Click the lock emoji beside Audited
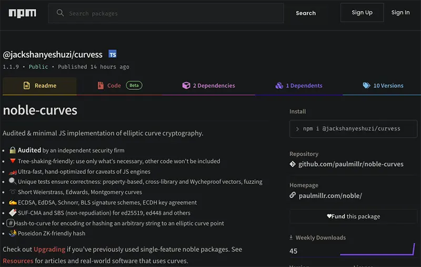The image size is (421, 267). [x=12, y=150]
